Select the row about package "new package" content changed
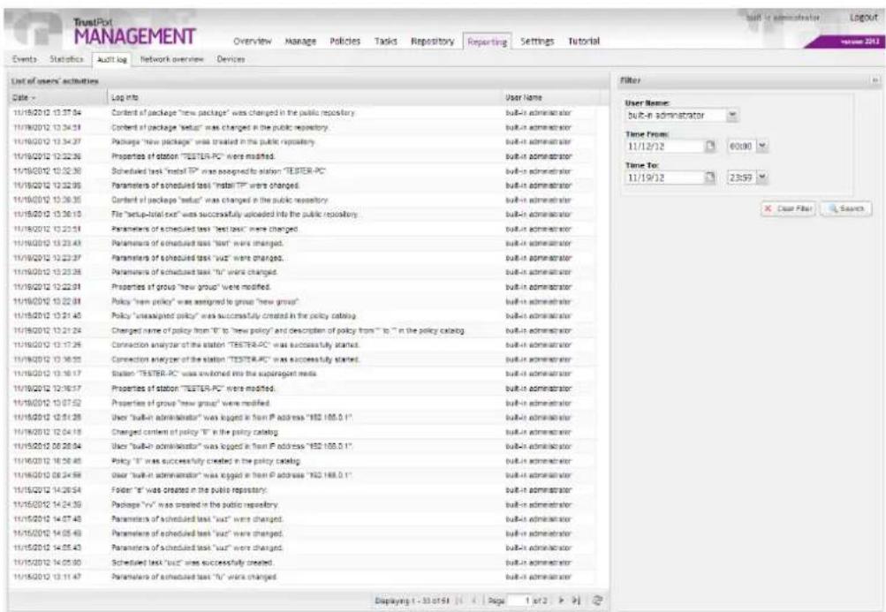Screen dimensions: 886x612 (302, 112)
